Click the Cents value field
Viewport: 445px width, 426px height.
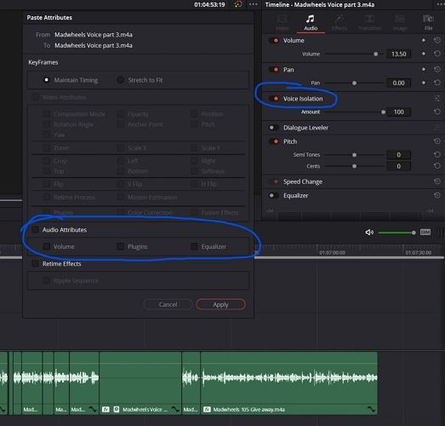(x=398, y=166)
